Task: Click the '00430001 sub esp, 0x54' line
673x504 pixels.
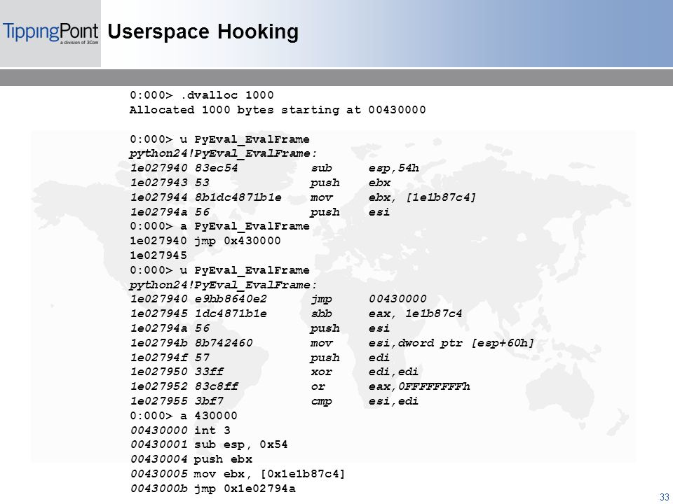Action: coord(209,445)
